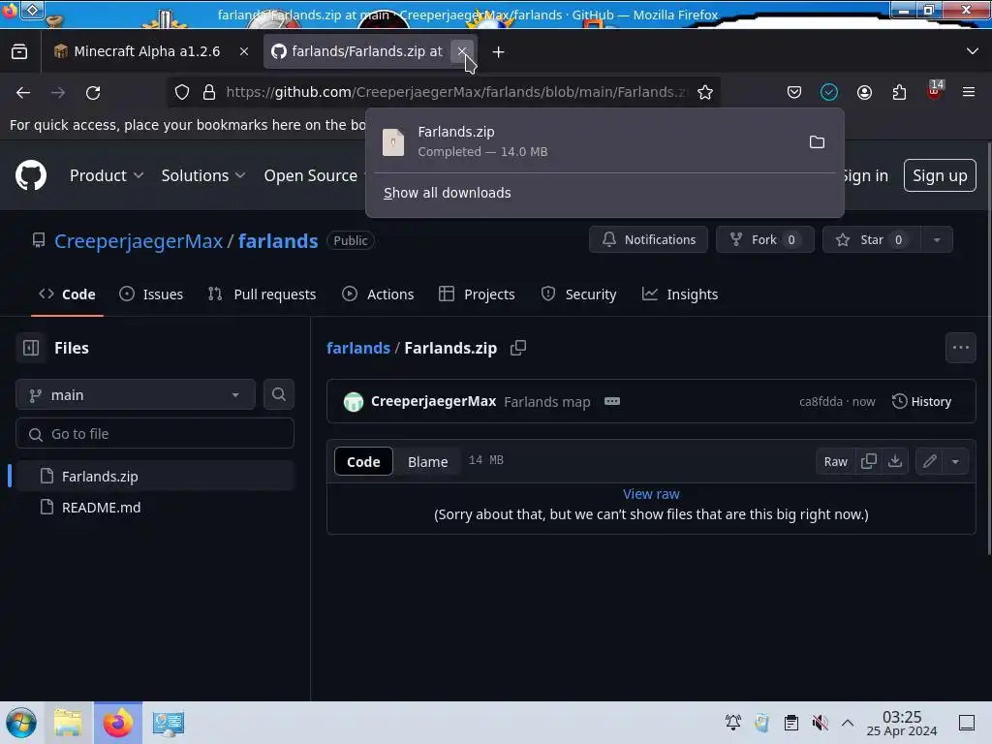The width and height of the screenshot is (992, 744).
Task: Show hidden system tray icons chevron
Action: pyautogui.click(x=848, y=723)
